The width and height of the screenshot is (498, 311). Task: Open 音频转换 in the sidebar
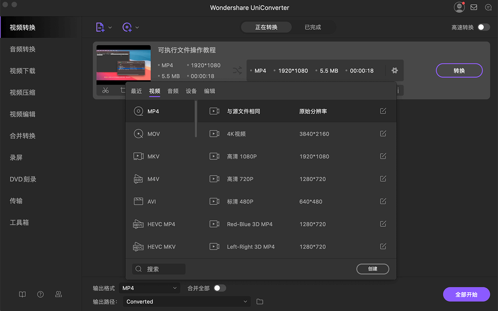[23, 49]
